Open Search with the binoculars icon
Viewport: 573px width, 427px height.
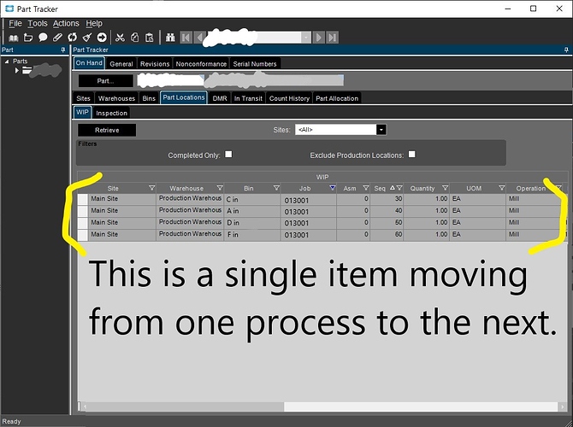pos(170,38)
